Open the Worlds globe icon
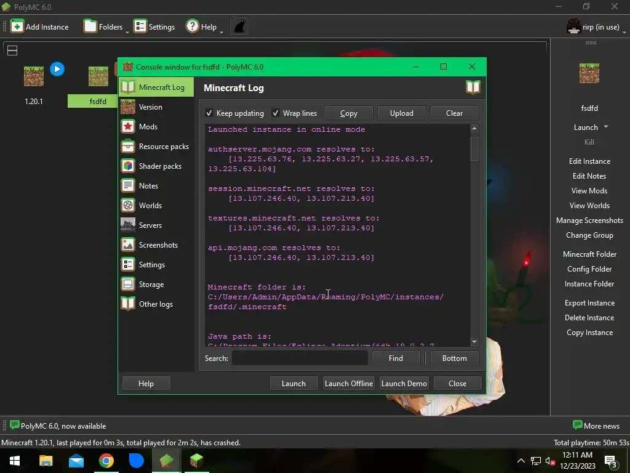Screen dimensions: 630x473 128,205
